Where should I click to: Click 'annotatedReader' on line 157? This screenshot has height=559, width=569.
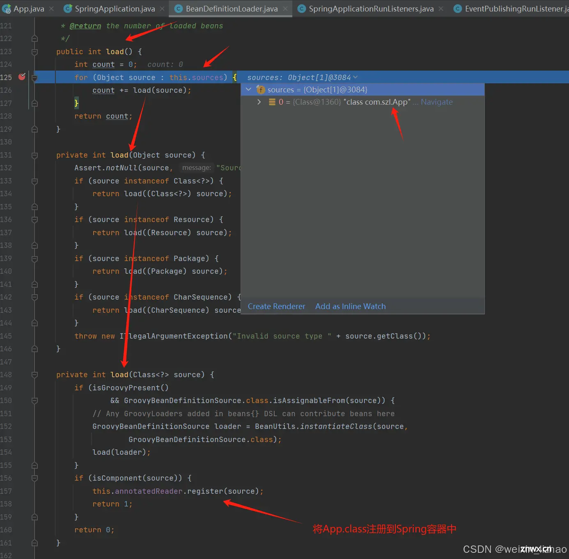pyautogui.click(x=149, y=491)
